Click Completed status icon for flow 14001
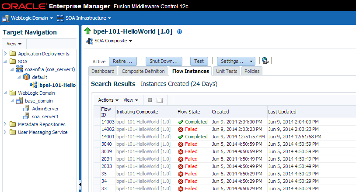The image size is (356, 192). 181,137
